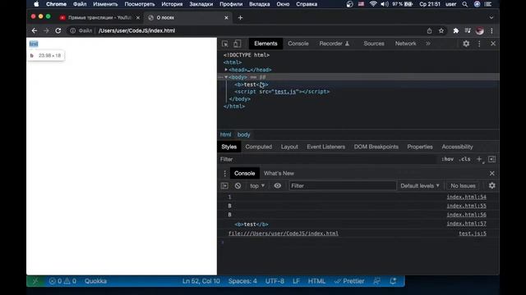This screenshot has height=295, width=526.
Task: Show the console sidebar icon
Action: 224,186
